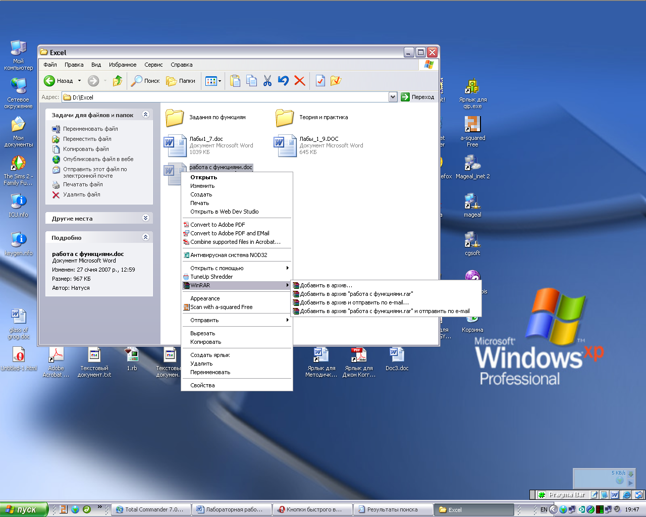Click the Переименовать файл task link
The height and width of the screenshot is (517, 646).
(x=90, y=129)
